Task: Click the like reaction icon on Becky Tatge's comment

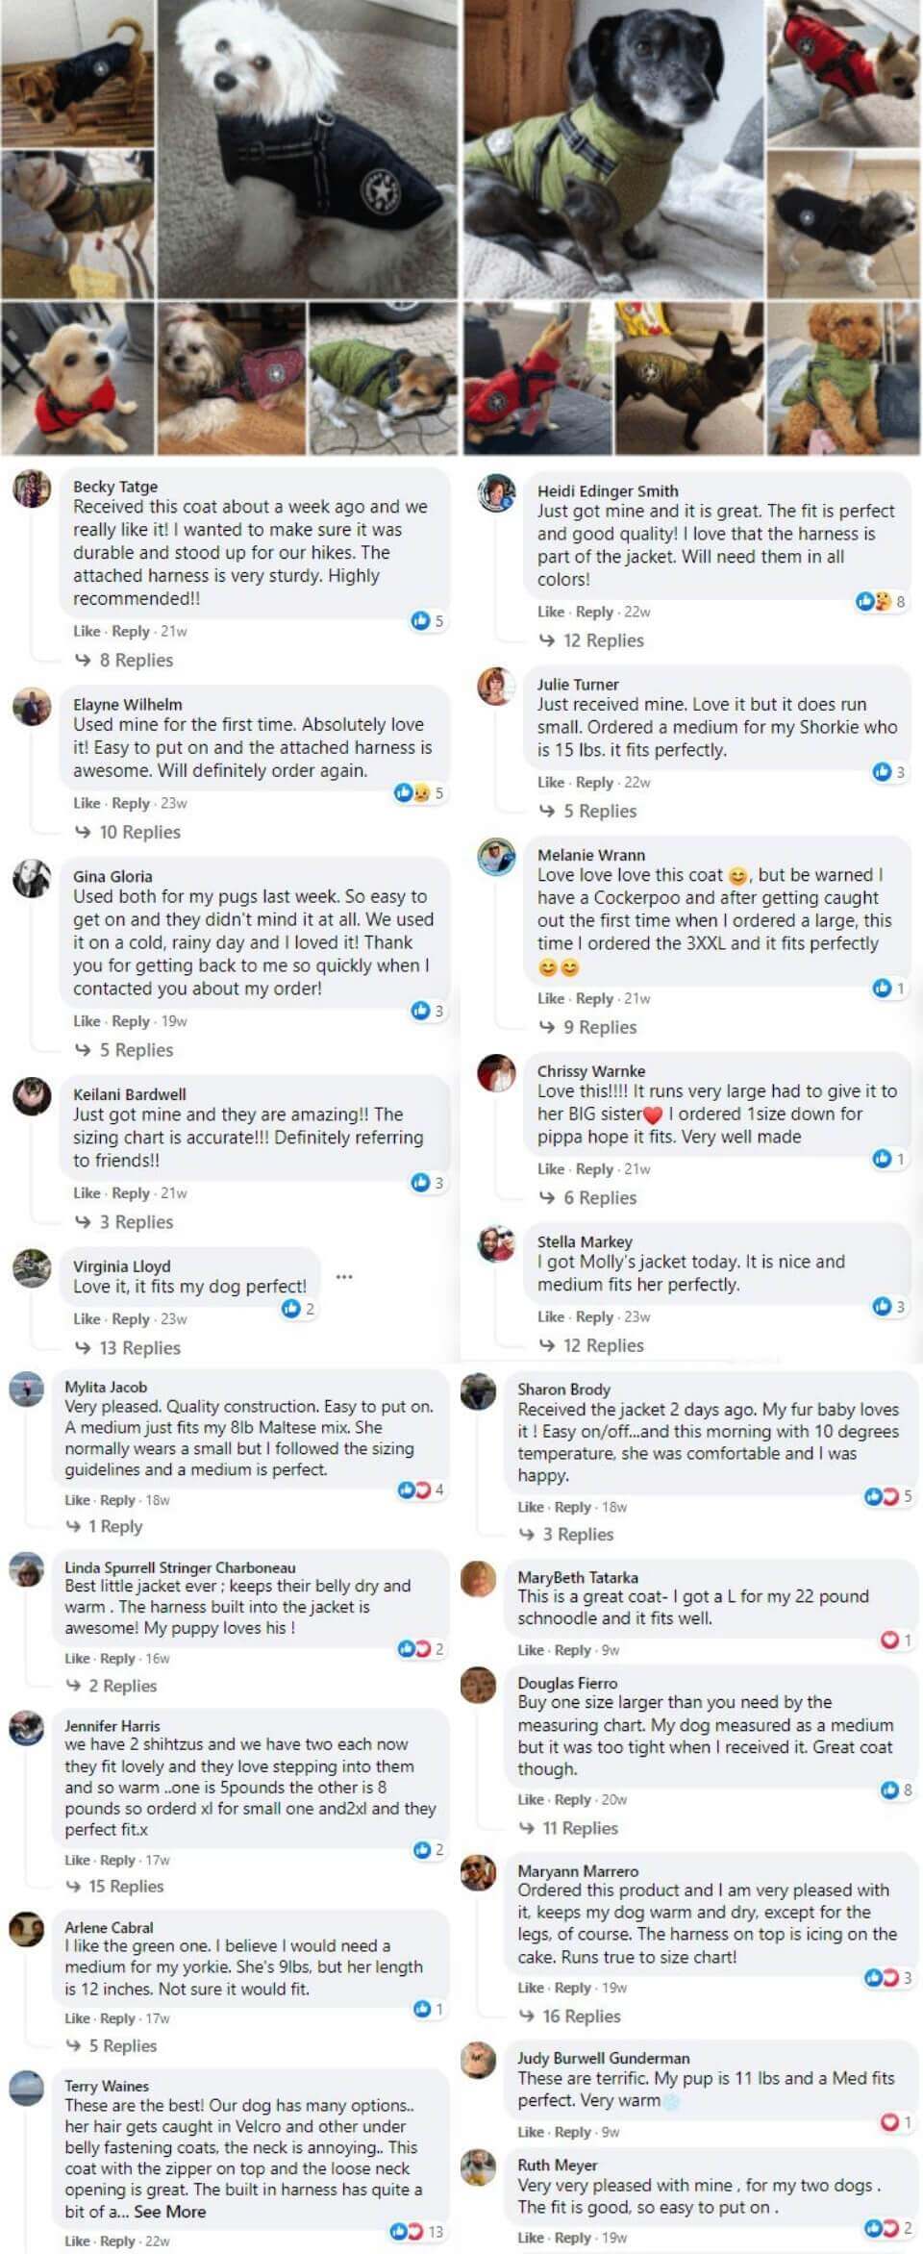Action: [420, 621]
